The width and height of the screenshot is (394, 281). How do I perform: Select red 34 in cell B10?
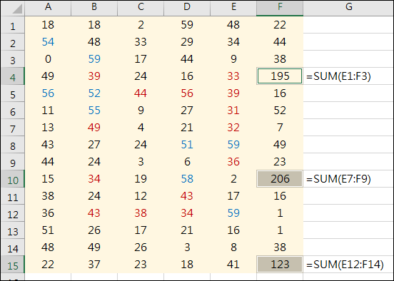tap(94, 179)
